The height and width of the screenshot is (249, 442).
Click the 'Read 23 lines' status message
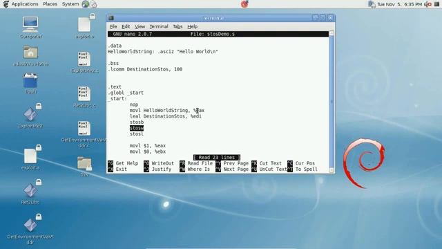click(x=216, y=158)
